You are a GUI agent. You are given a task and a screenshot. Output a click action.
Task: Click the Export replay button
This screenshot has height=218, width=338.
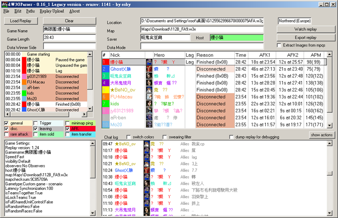pos(305,38)
